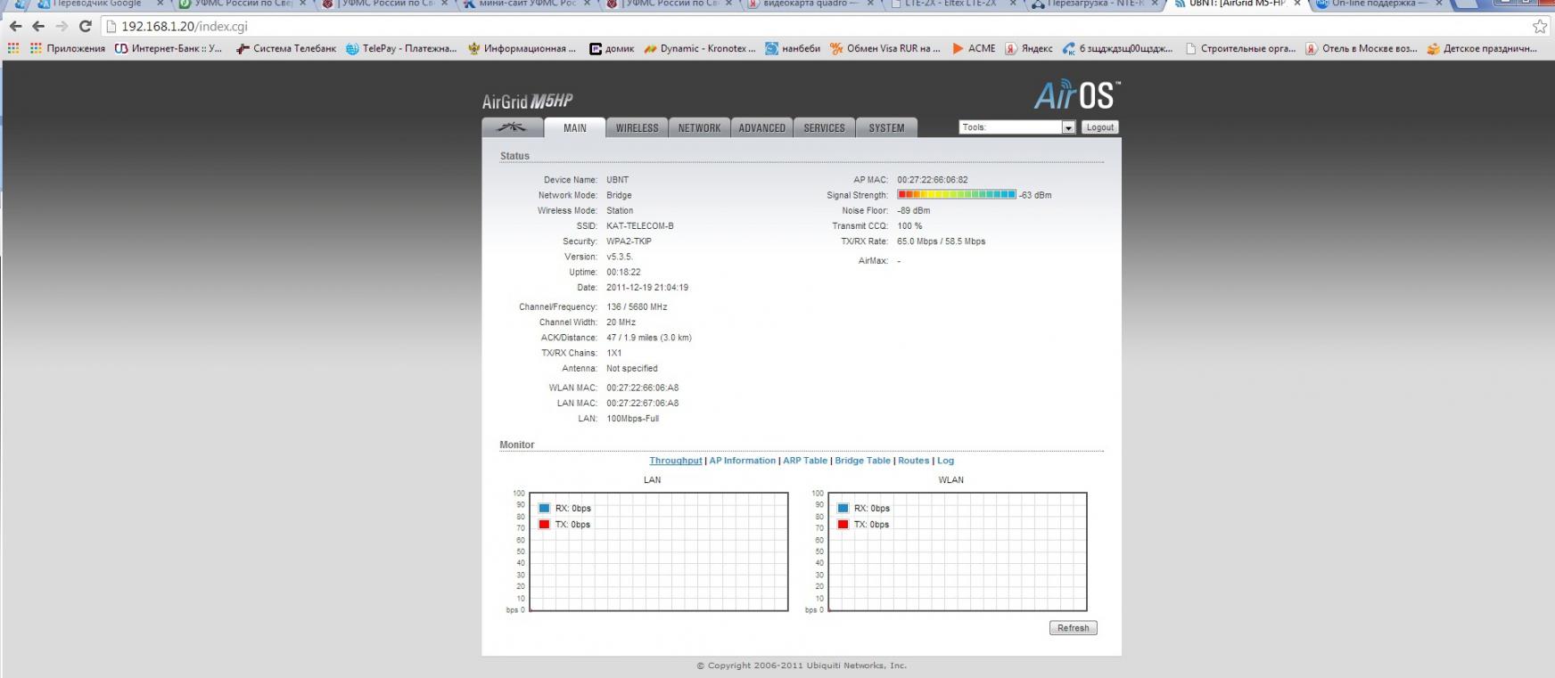Open the SERVICES tab
Screen dimensions: 1555x678
824,127
